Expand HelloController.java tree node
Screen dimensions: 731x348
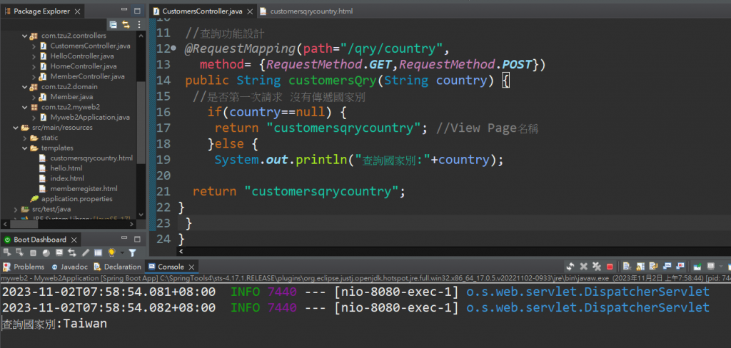pos(34,56)
